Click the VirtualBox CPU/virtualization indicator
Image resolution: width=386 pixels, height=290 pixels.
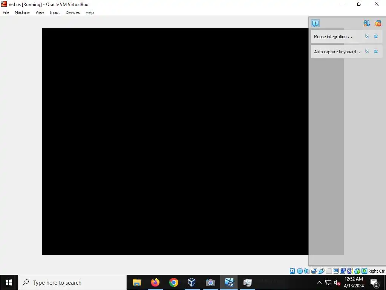pos(350,271)
